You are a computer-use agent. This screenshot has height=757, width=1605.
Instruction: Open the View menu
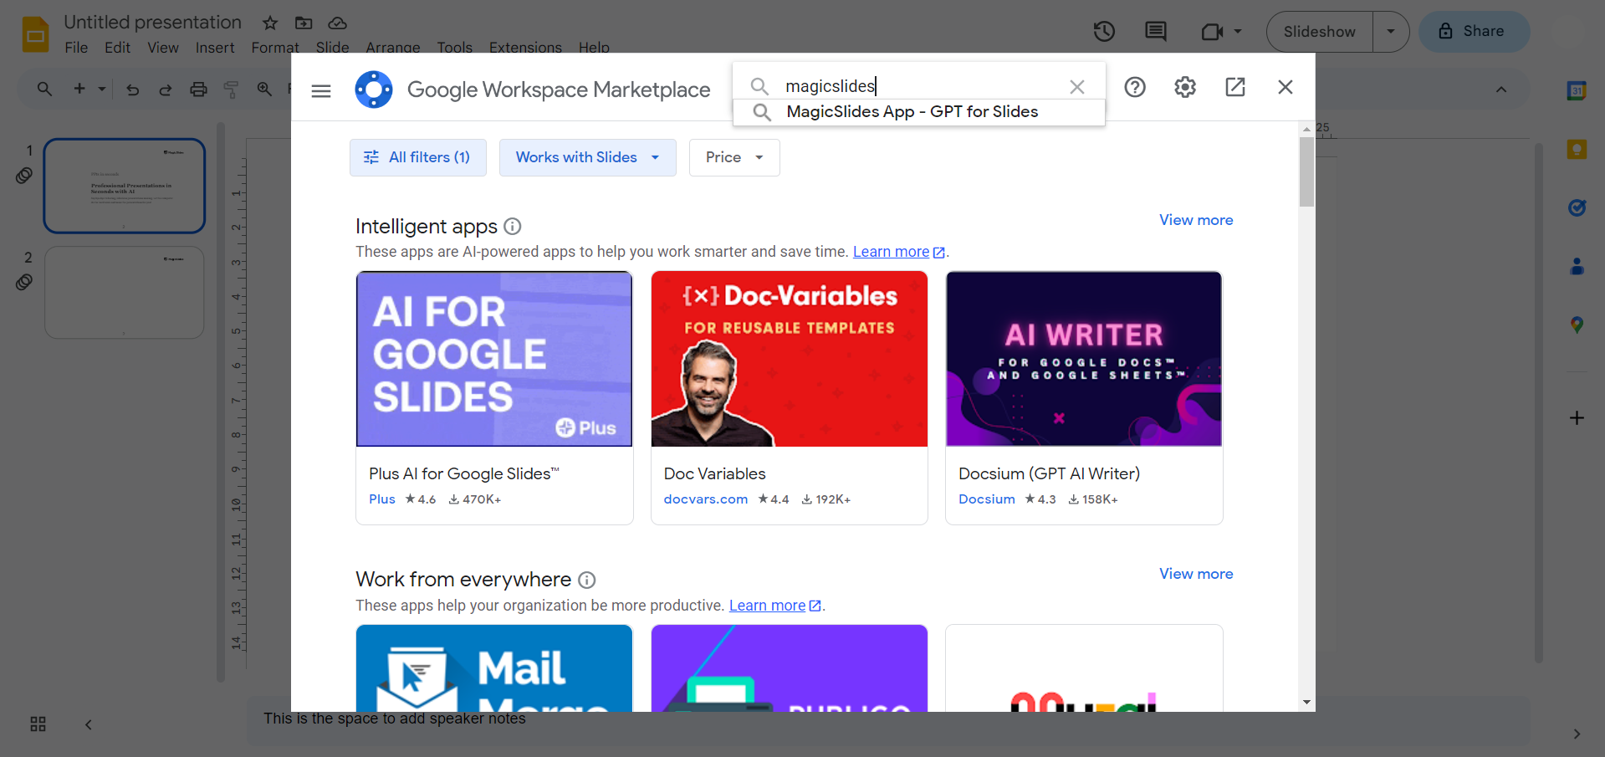point(163,48)
